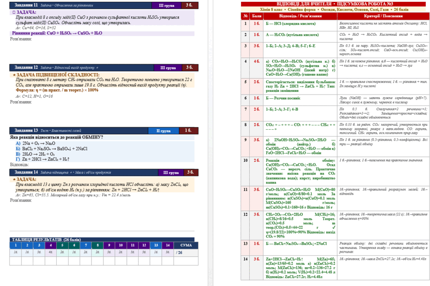Click the empty score cell under column 1

(16, 261)
